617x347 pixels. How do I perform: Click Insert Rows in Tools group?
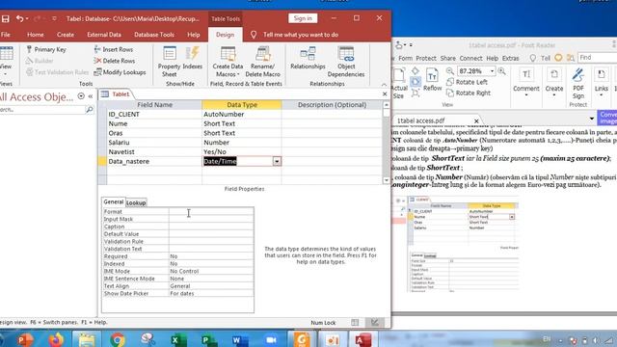click(x=114, y=49)
